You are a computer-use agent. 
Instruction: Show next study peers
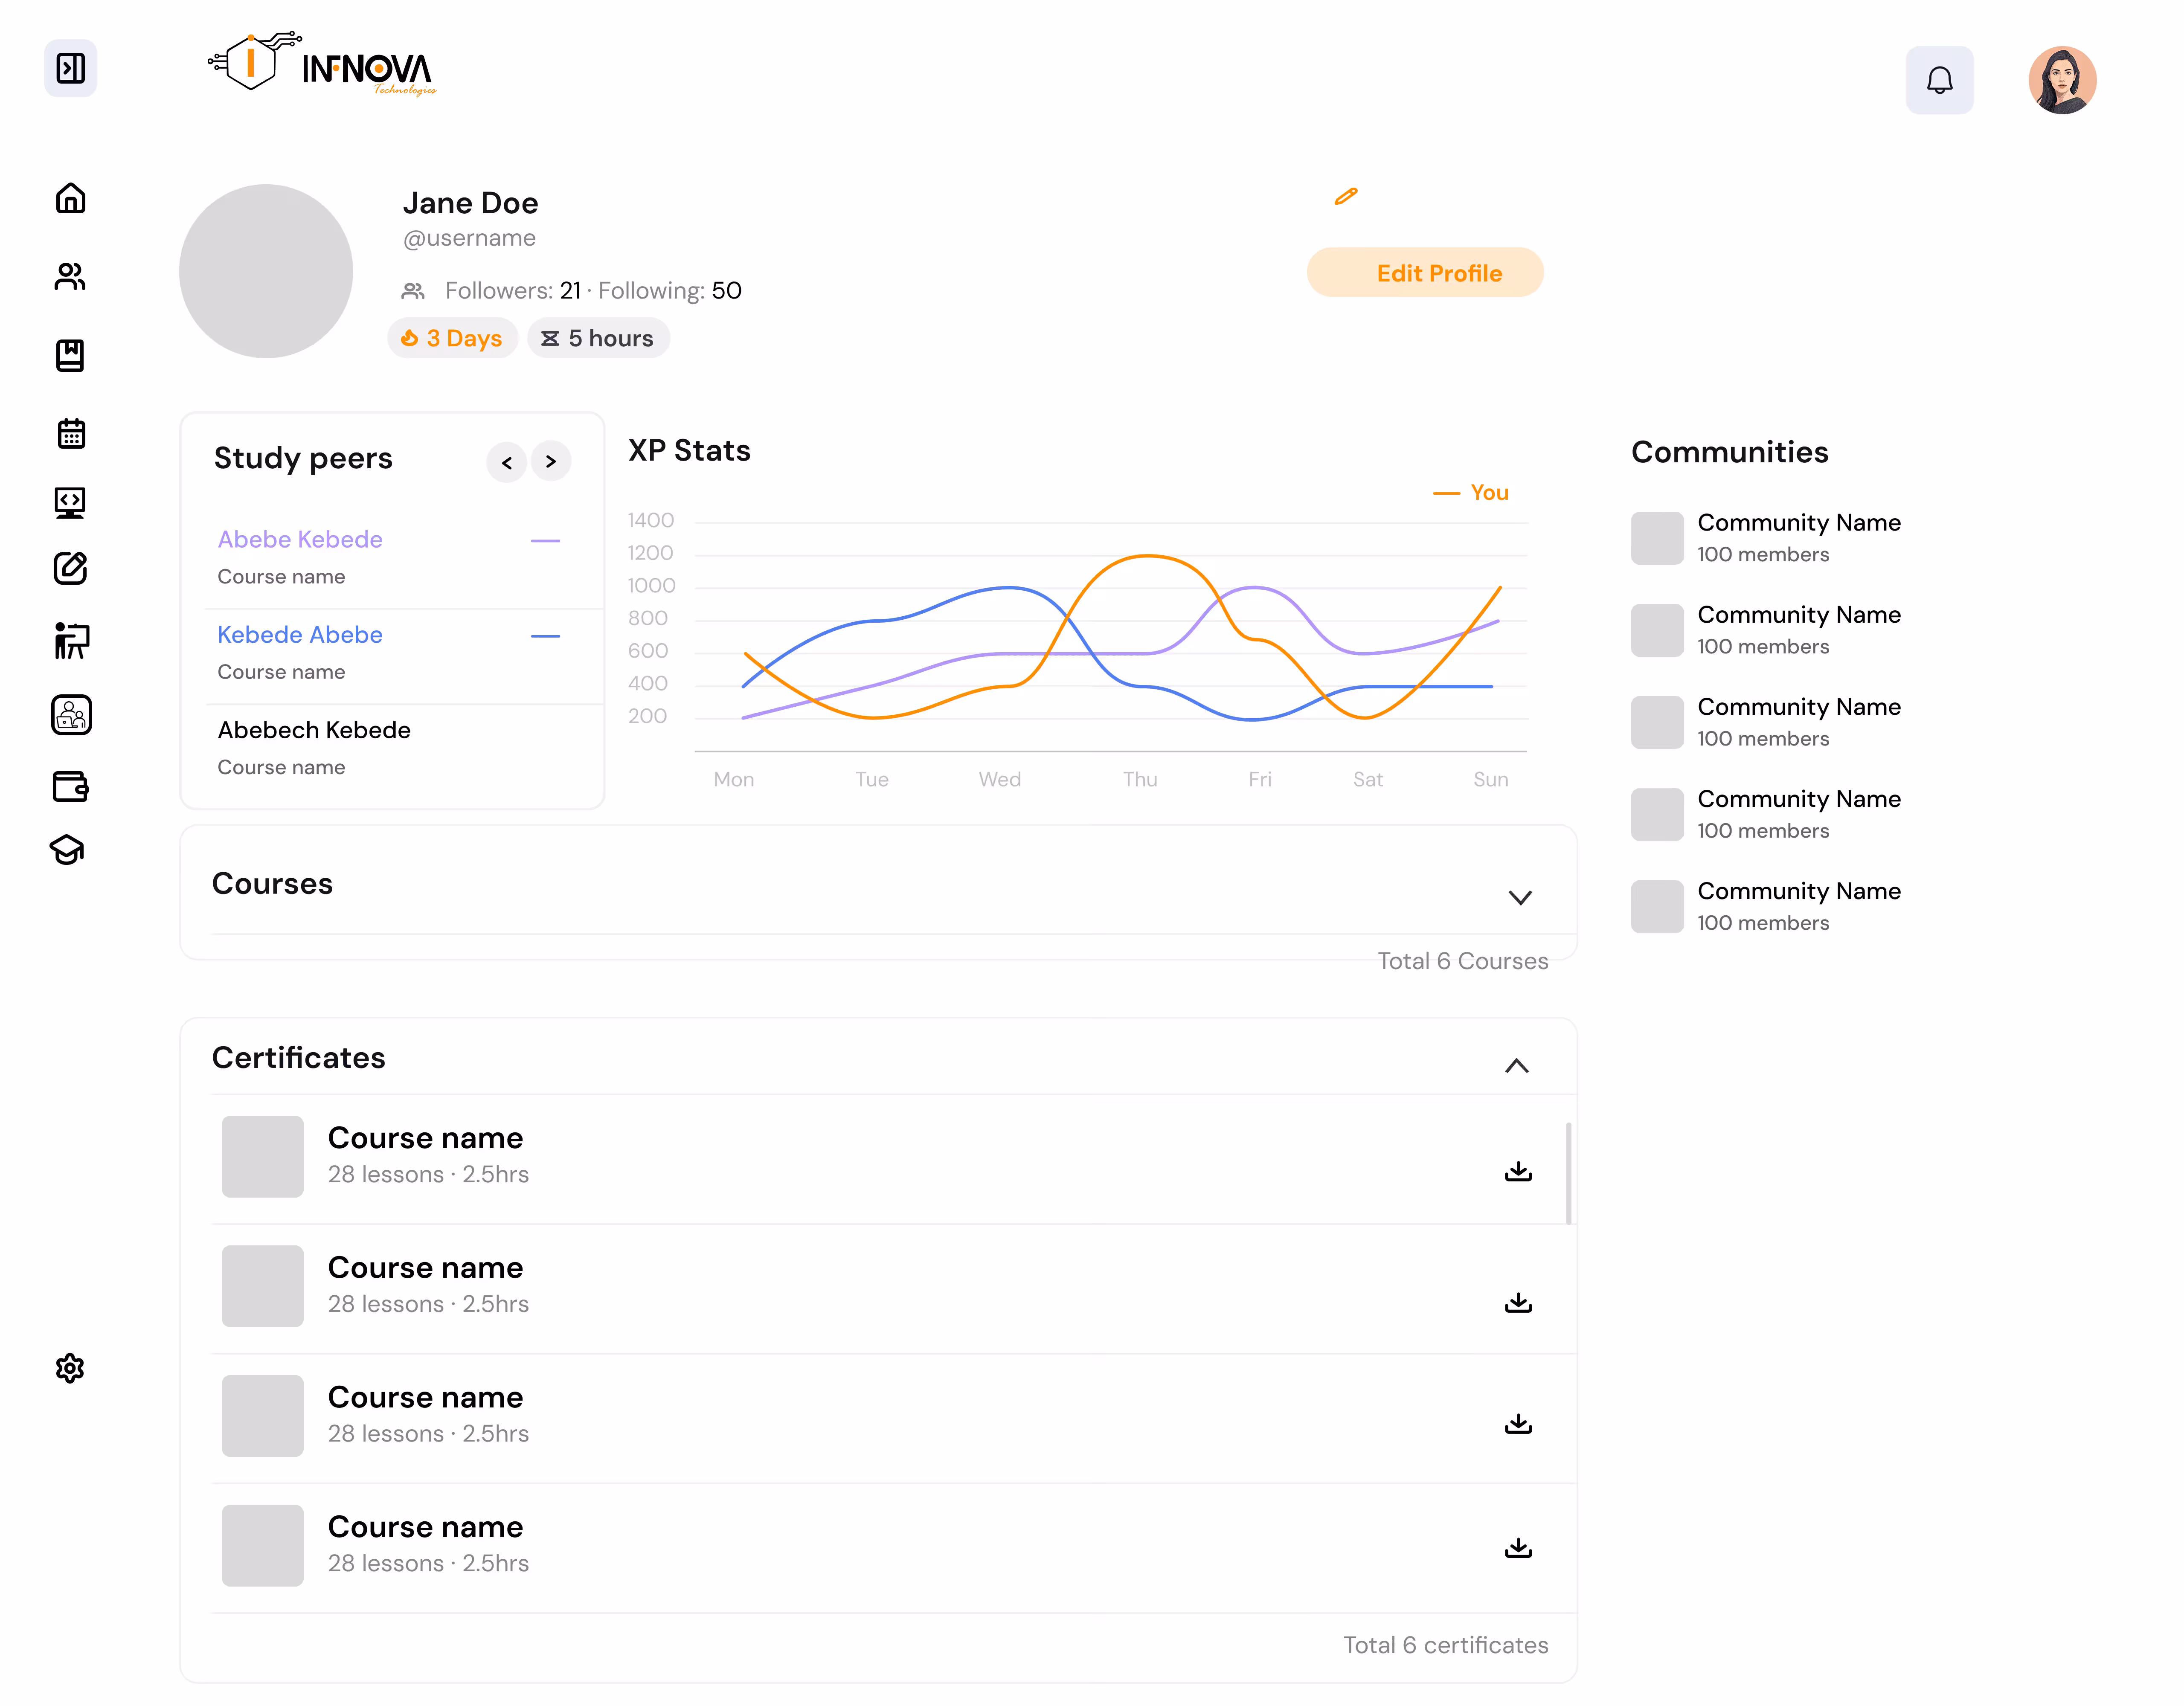(551, 462)
